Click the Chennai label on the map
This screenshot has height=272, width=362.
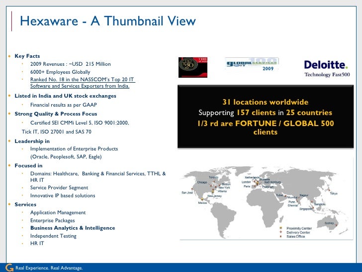tap(292, 205)
